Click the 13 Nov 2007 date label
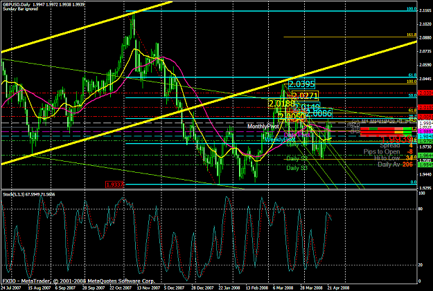This screenshot has width=433, height=291. [x=147, y=288]
